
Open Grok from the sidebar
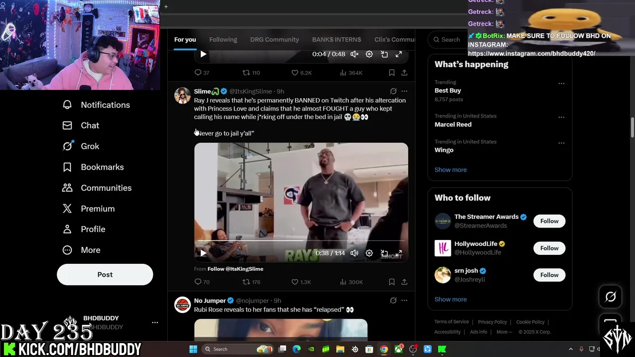click(x=81, y=146)
